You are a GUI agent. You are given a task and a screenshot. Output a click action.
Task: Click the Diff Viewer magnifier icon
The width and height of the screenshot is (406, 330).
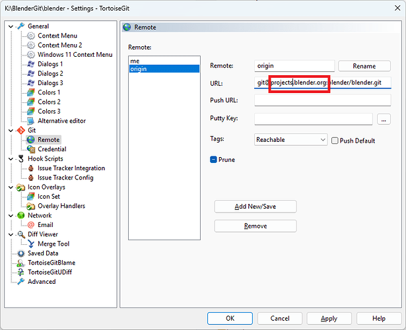[20, 234]
